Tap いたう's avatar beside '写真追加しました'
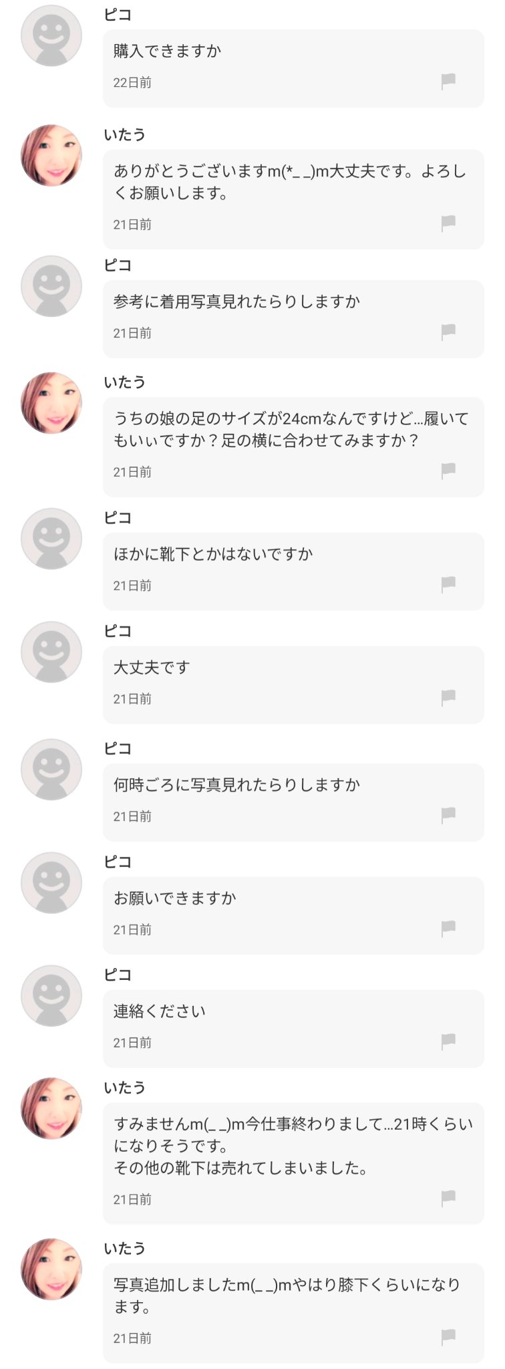This screenshot has width=505, height=1369. (x=51, y=1269)
